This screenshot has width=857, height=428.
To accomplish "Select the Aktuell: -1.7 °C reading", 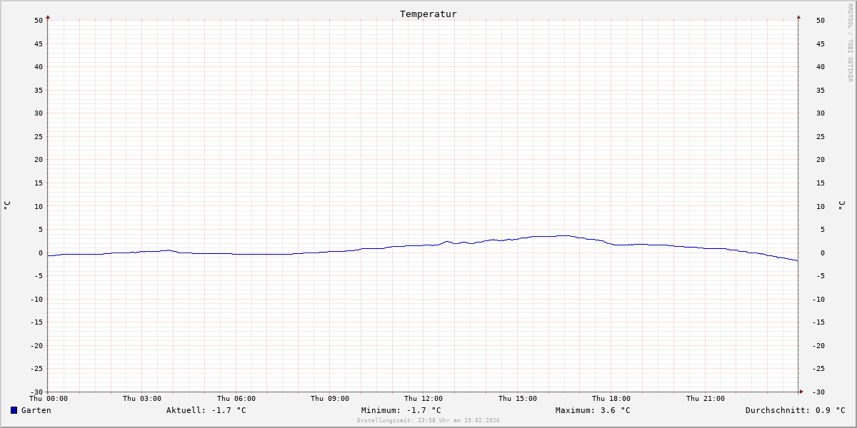I will (206, 410).
